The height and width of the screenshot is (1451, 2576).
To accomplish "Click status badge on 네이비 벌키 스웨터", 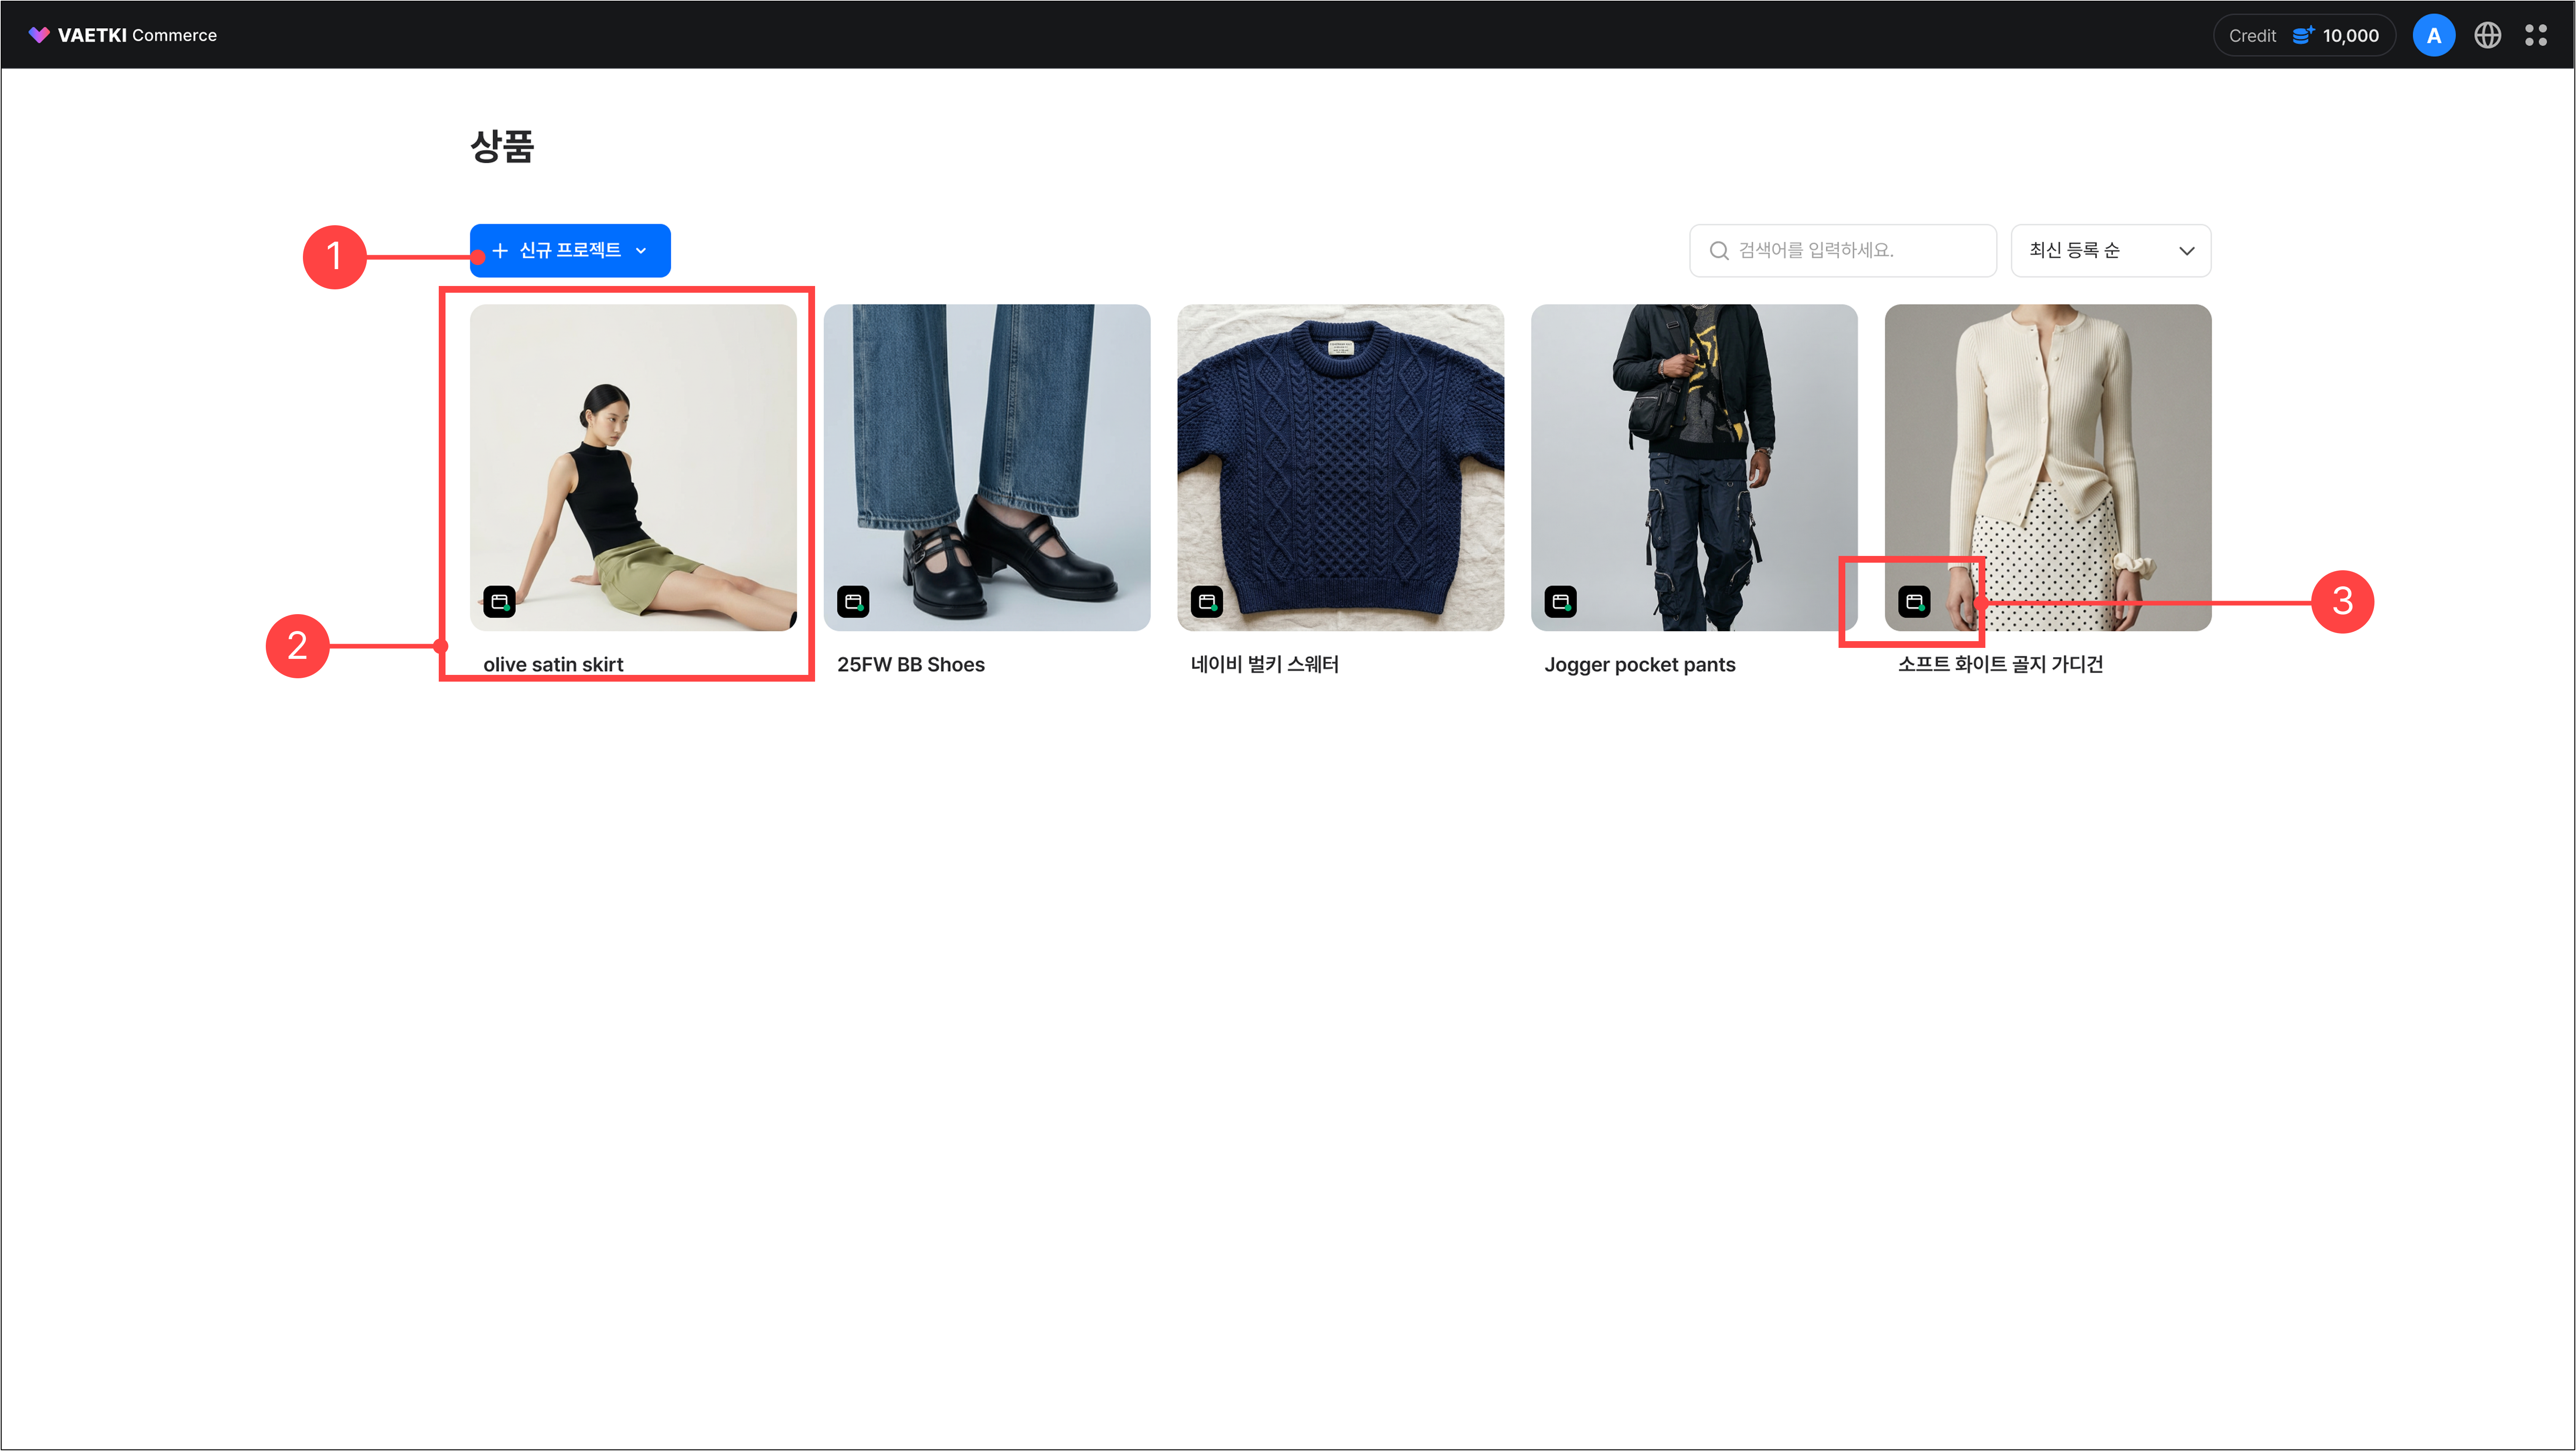I will pyautogui.click(x=1207, y=602).
